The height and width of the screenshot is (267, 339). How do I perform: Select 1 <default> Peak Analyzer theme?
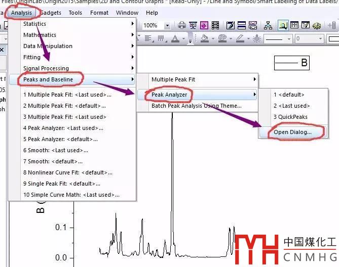pos(293,95)
